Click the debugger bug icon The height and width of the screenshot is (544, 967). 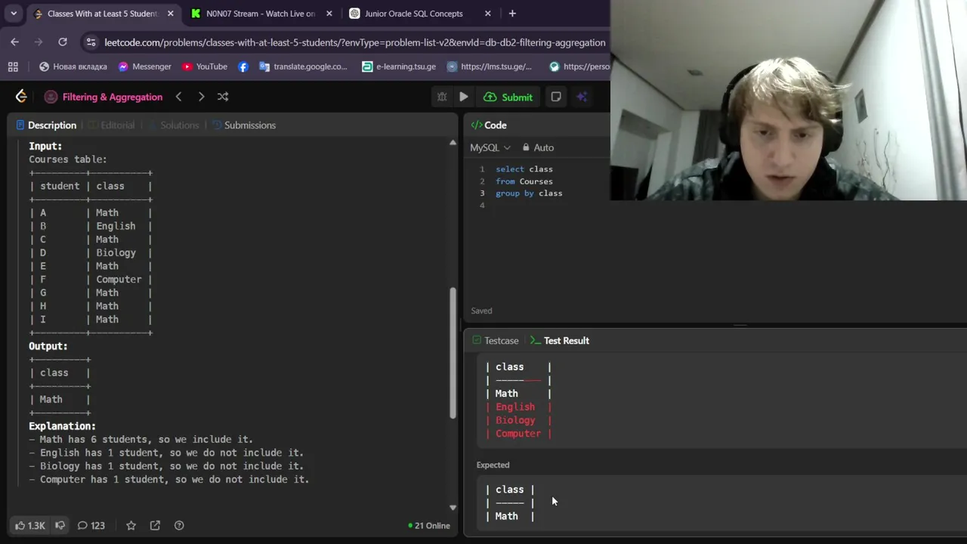pos(442,97)
